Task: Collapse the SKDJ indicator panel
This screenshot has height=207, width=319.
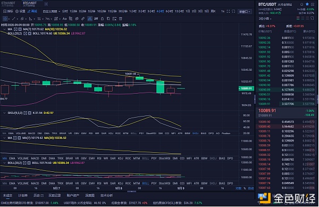Action: (x=4, y=113)
